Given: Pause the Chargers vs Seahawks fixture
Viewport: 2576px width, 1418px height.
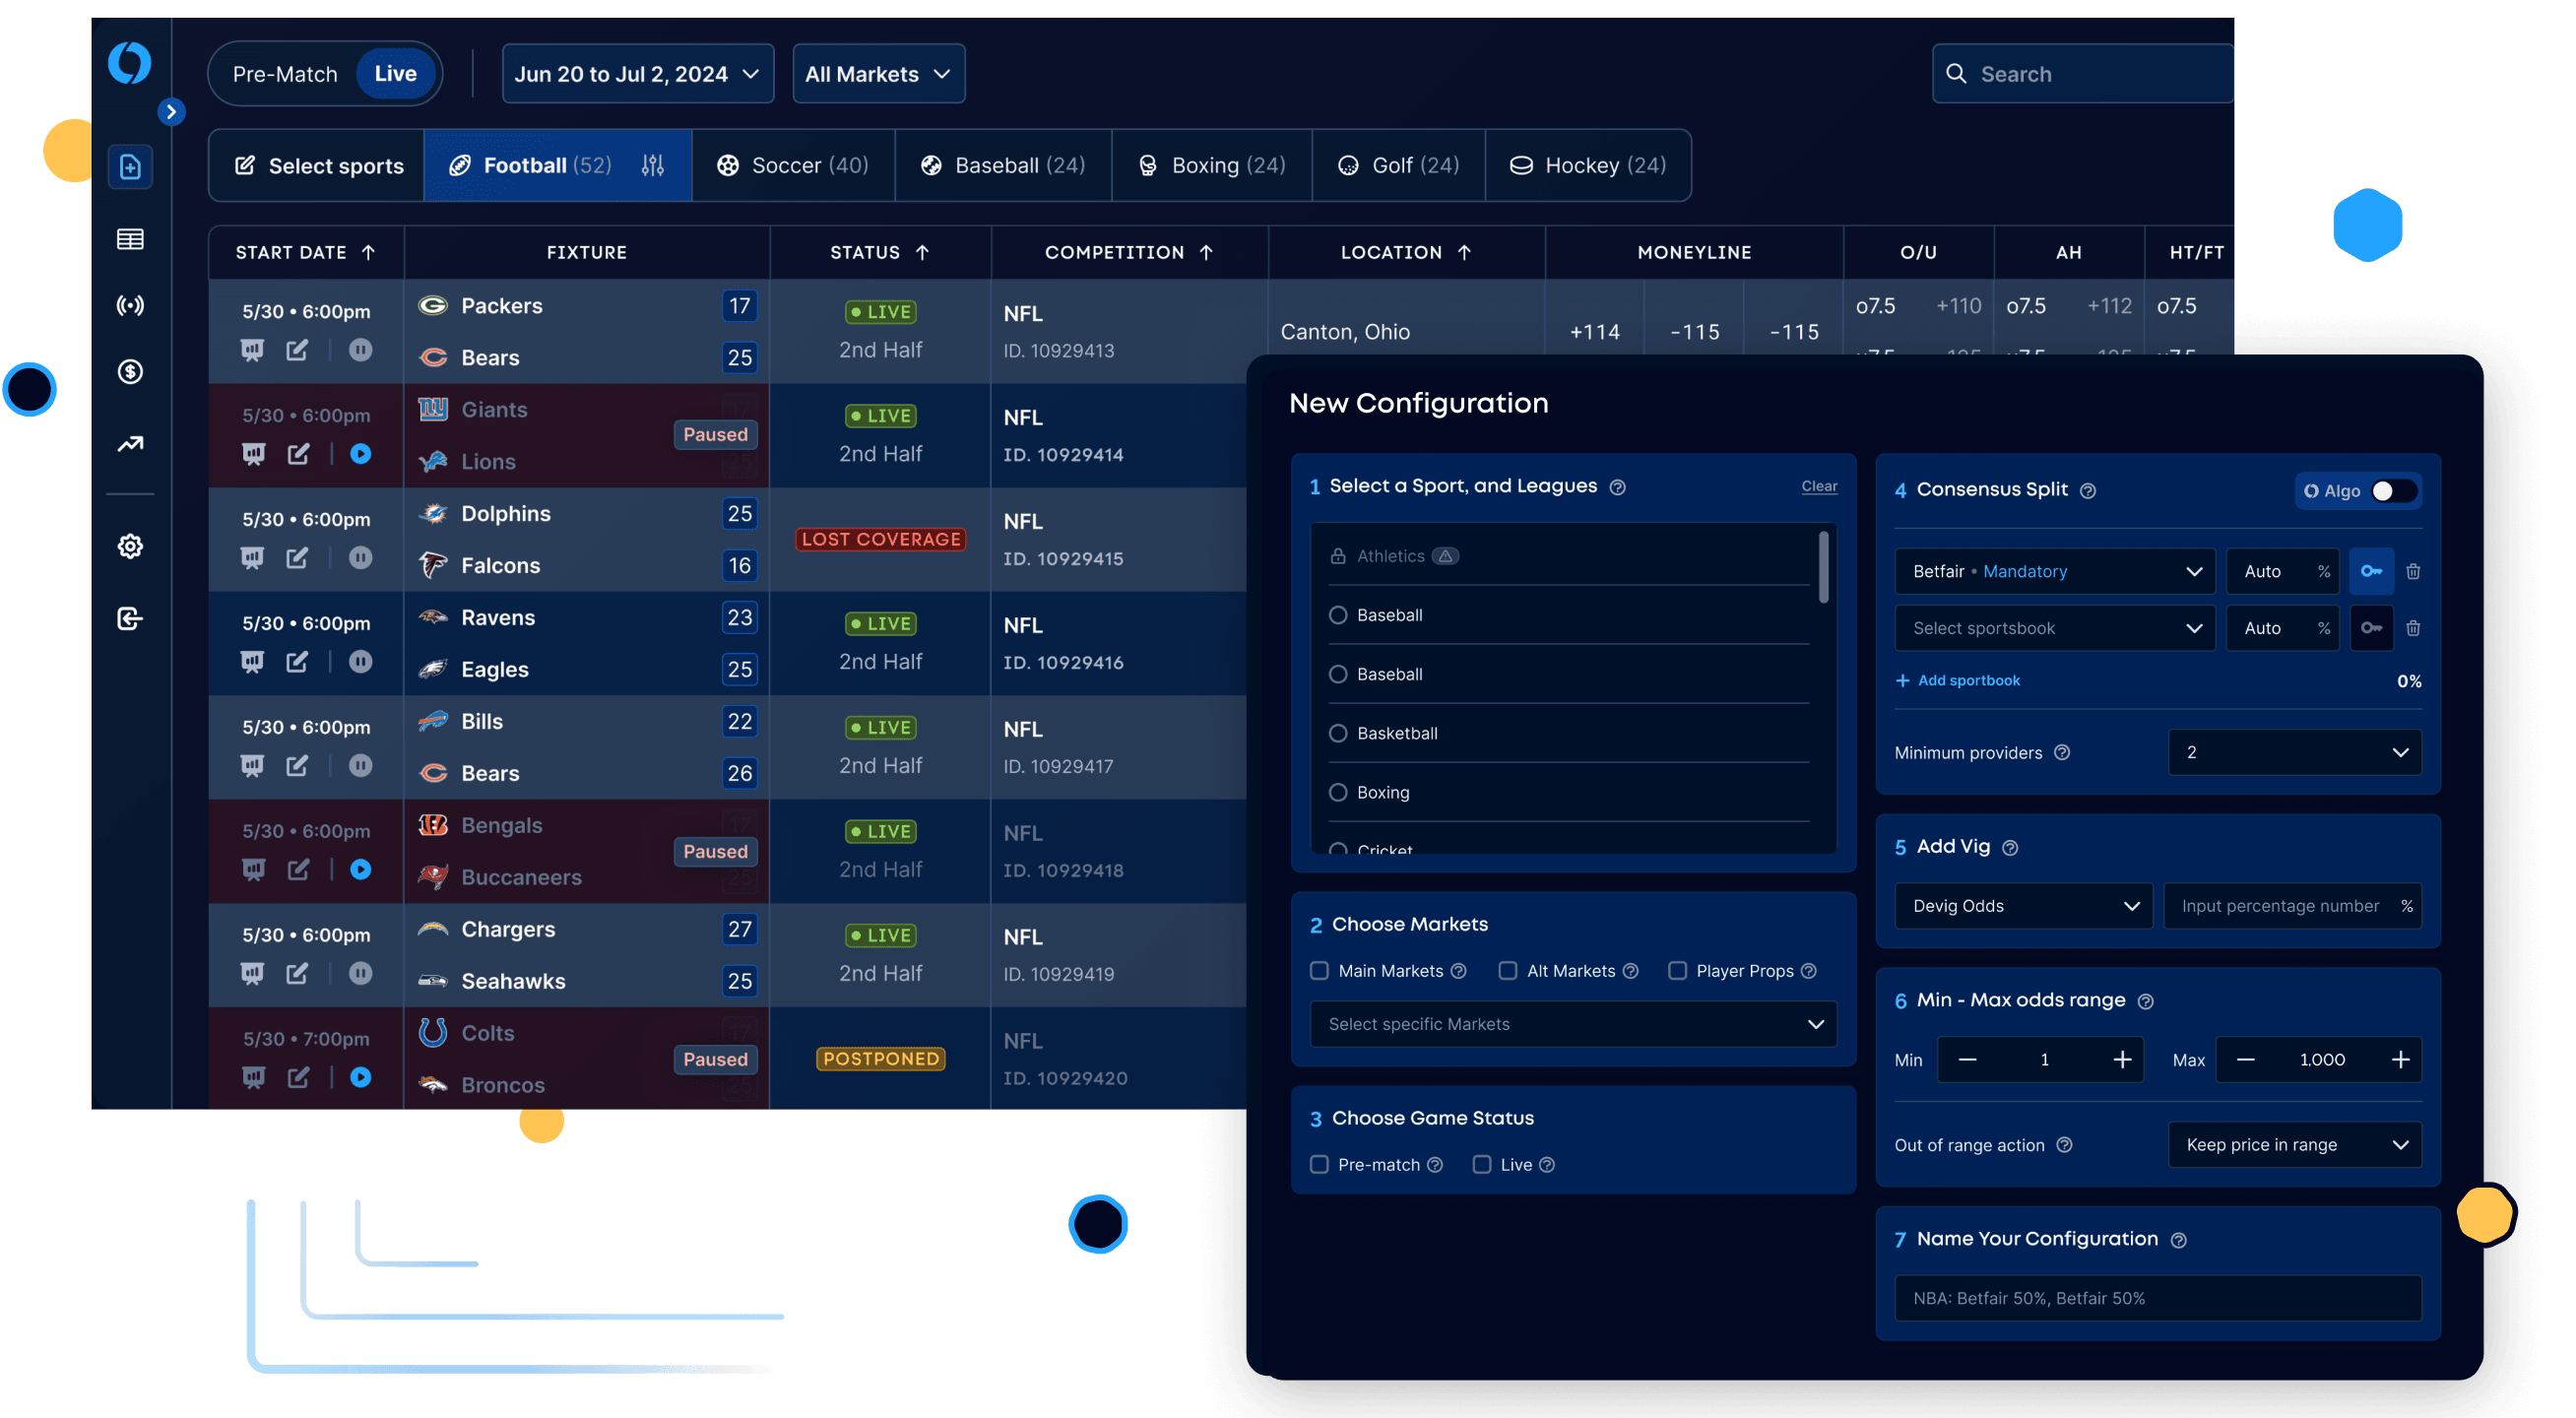Looking at the screenshot, I should click(361, 973).
